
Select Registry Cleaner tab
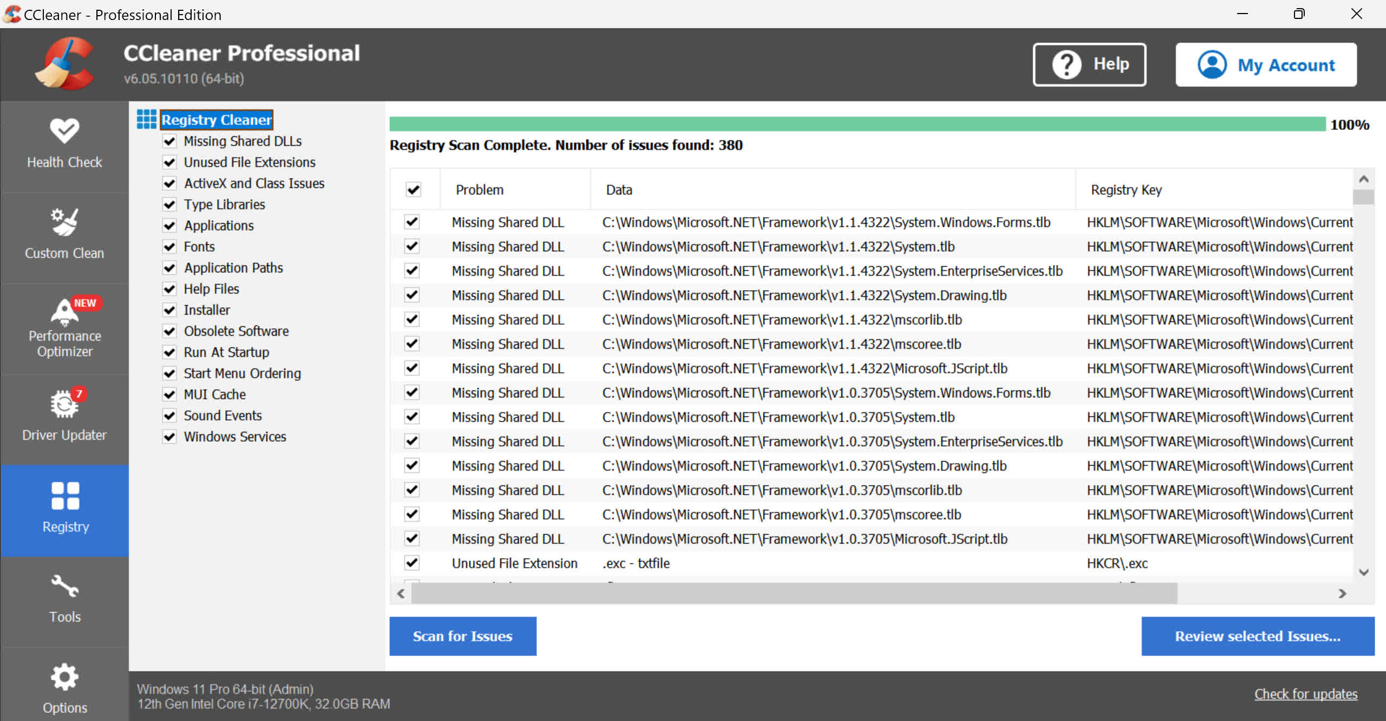(x=214, y=119)
